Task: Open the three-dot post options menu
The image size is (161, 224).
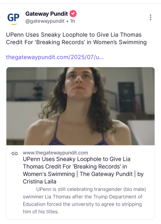Action: pos(151,17)
